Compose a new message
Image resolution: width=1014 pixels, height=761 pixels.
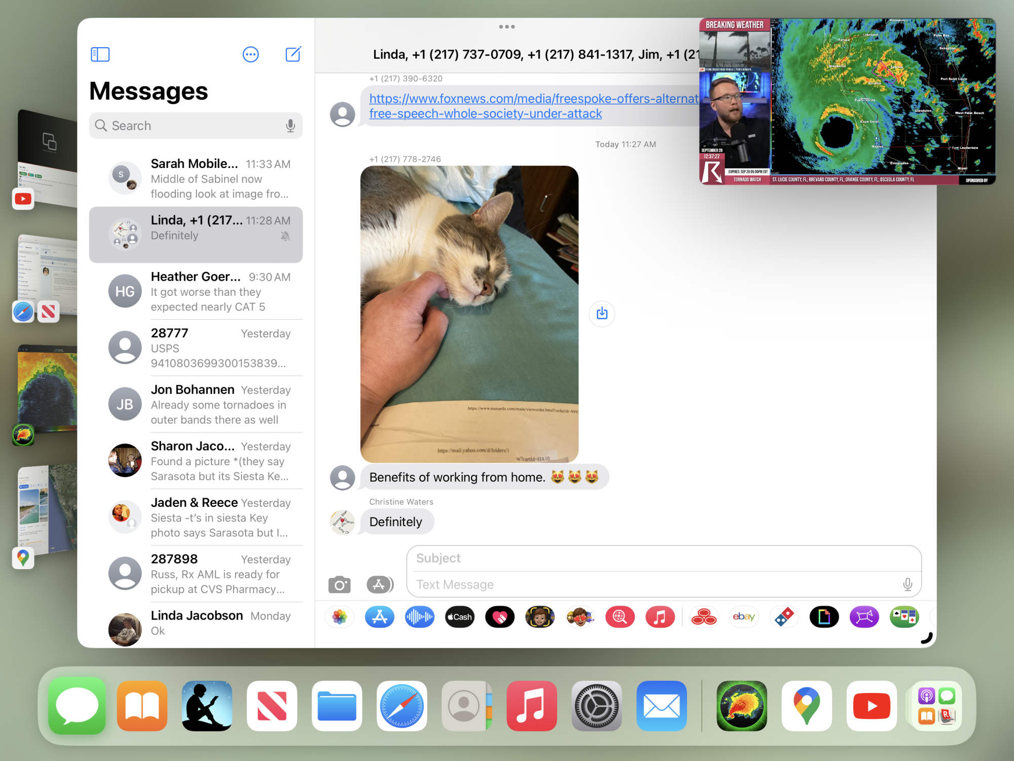point(293,54)
